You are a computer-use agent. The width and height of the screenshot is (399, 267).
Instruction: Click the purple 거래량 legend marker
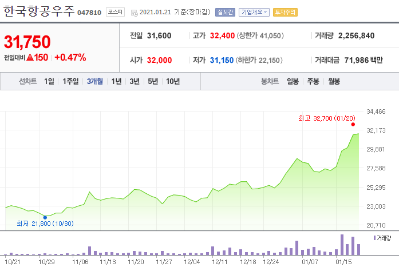click(374, 238)
